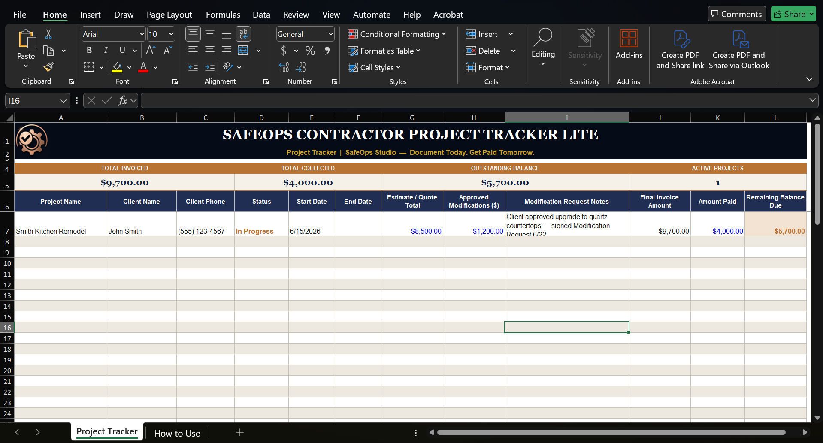Image resolution: width=823 pixels, height=443 pixels.
Task: Expand Cell Styles menu
Action: pyautogui.click(x=374, y=67)
